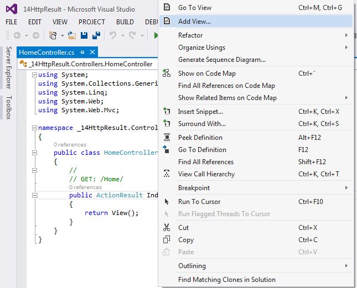357x288 pixels.
Task: Click the Save All toolbar icon
Action: [x=95, y=35]
